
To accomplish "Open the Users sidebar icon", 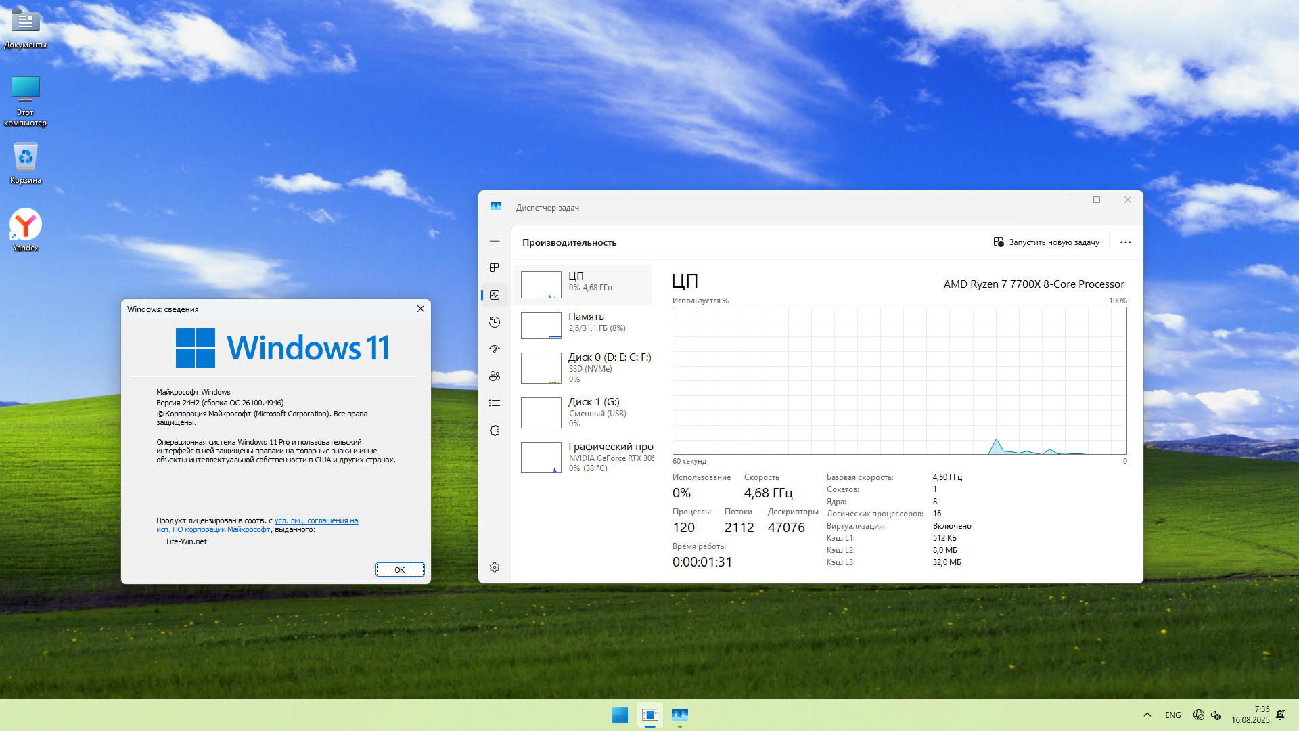I will click(x=495, y=376).
